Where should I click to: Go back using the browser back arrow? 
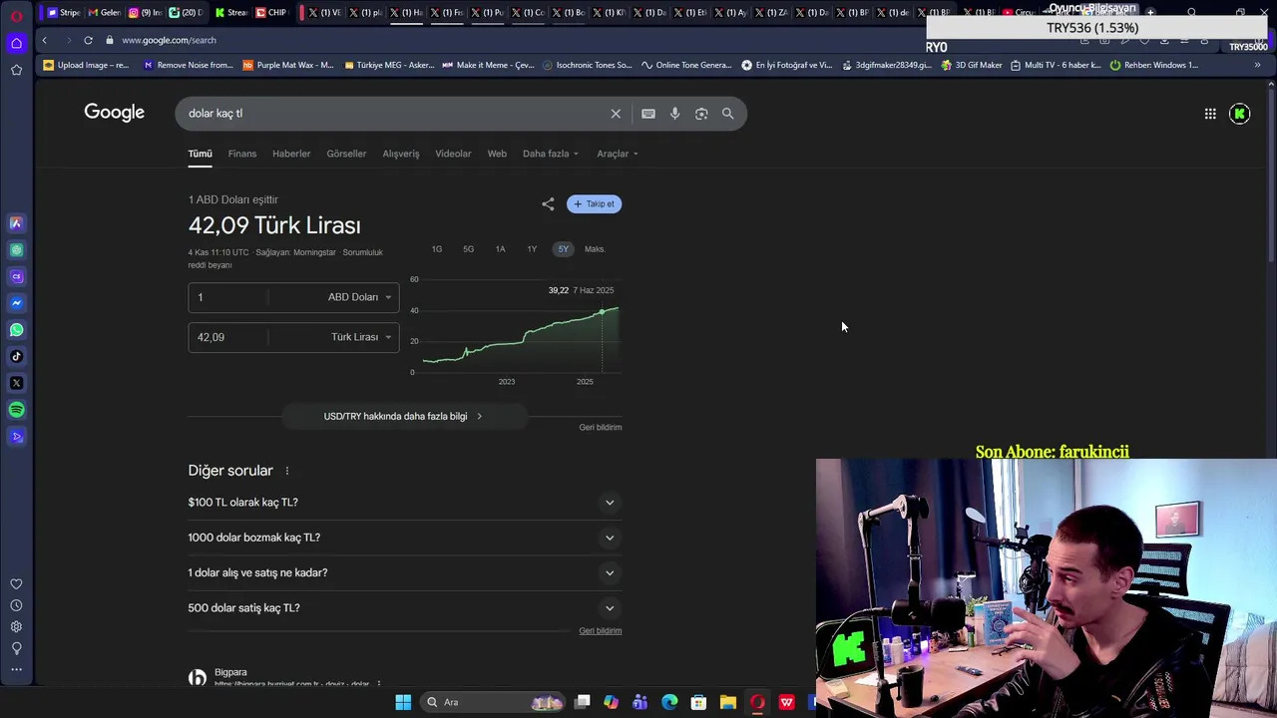click(45, 40)
